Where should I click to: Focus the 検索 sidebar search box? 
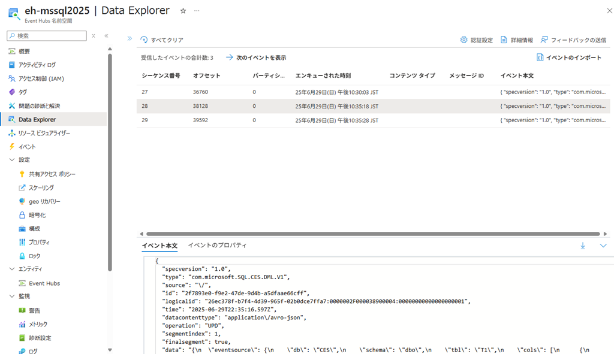pyautogui.click(x=47, y=35)
